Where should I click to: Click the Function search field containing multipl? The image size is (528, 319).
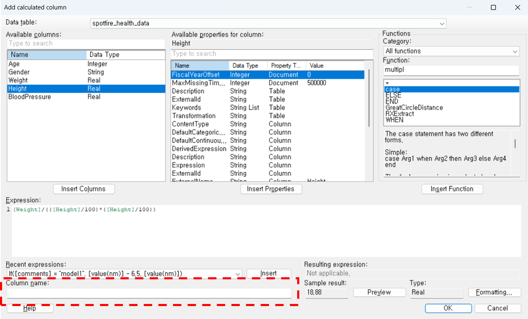(x=451, y=70)
